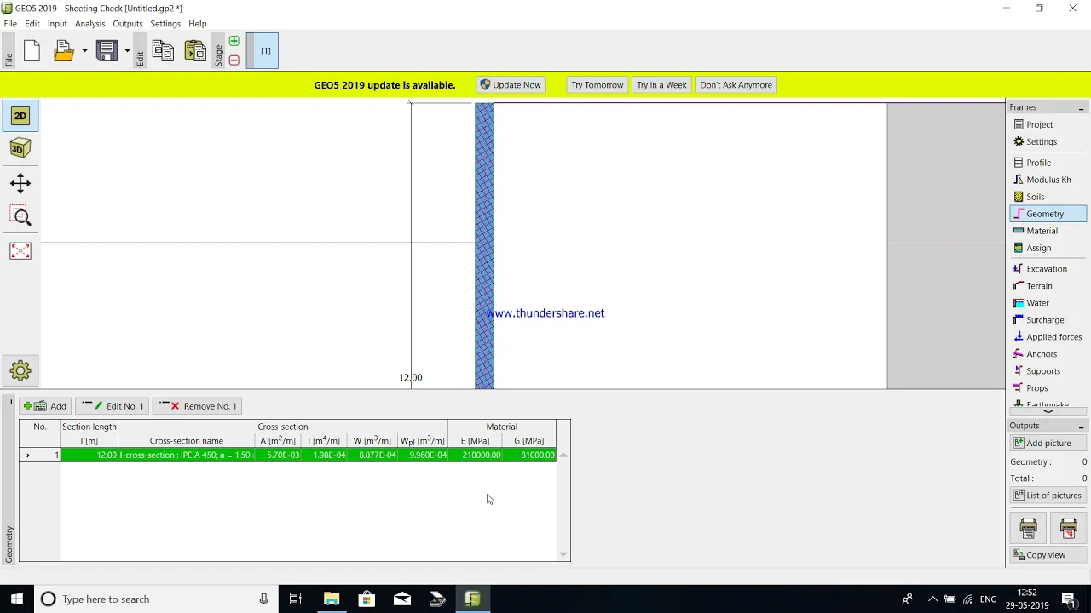Save project with the floppy disk icon
Viewport: 1091px width, 613px height.
coord(107,51)
